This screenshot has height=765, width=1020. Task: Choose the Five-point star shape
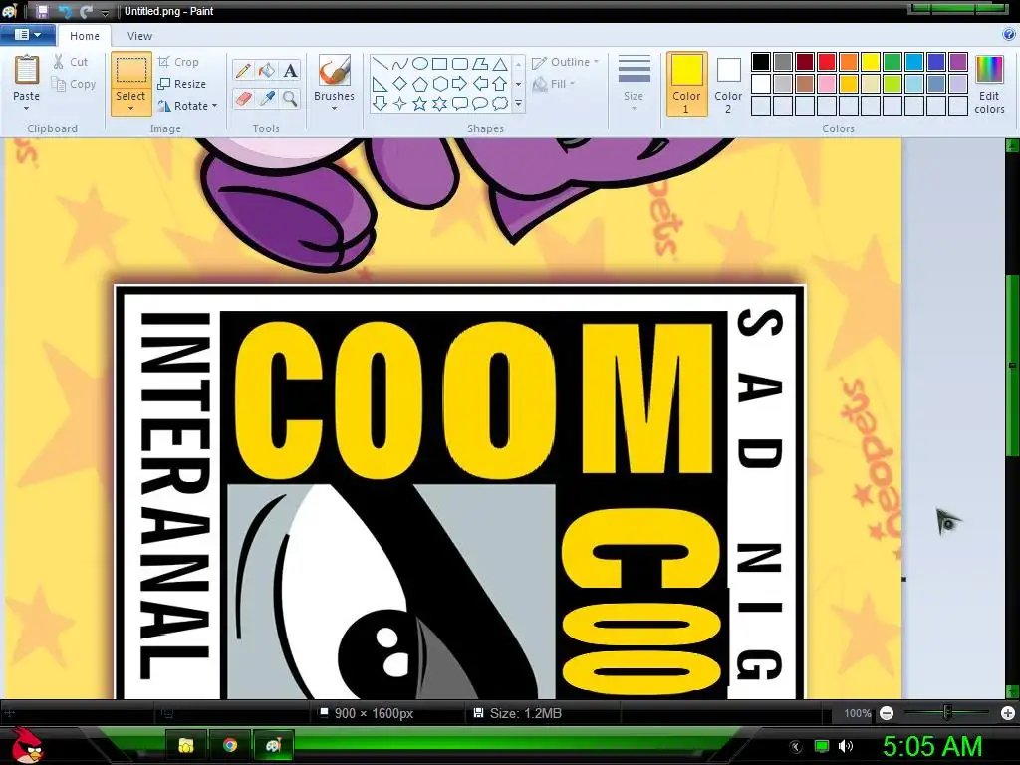pyautogui.click(x=420, y=103)
